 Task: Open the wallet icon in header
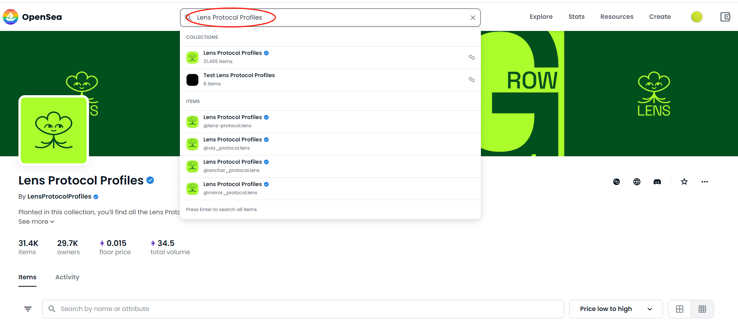point(725,17)
